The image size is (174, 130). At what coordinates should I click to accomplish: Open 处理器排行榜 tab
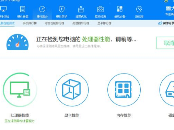click(81, 23)
